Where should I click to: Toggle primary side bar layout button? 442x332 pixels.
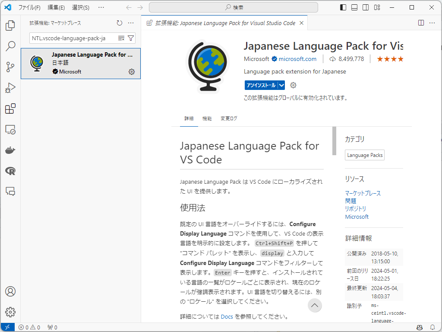343,7
